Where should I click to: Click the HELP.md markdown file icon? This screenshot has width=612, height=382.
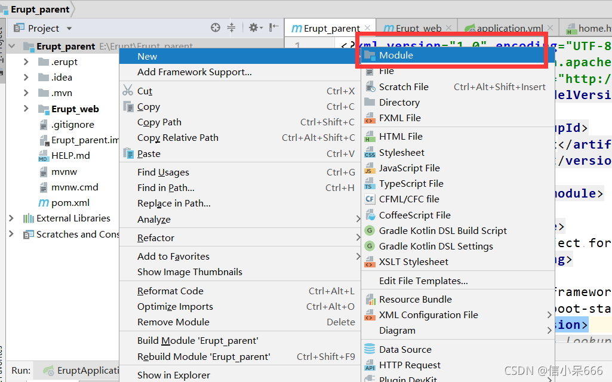tap(44, 156)
